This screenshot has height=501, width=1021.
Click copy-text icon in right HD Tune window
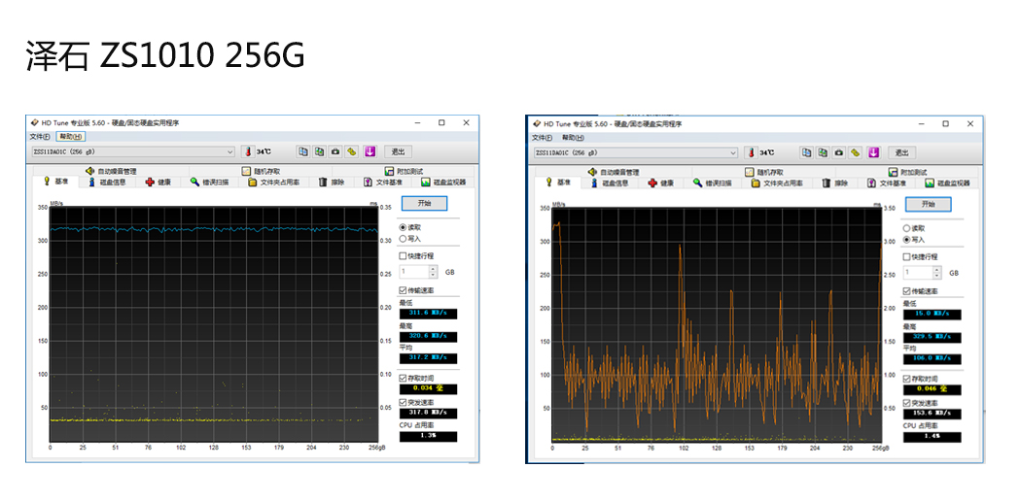coord(806,152)
